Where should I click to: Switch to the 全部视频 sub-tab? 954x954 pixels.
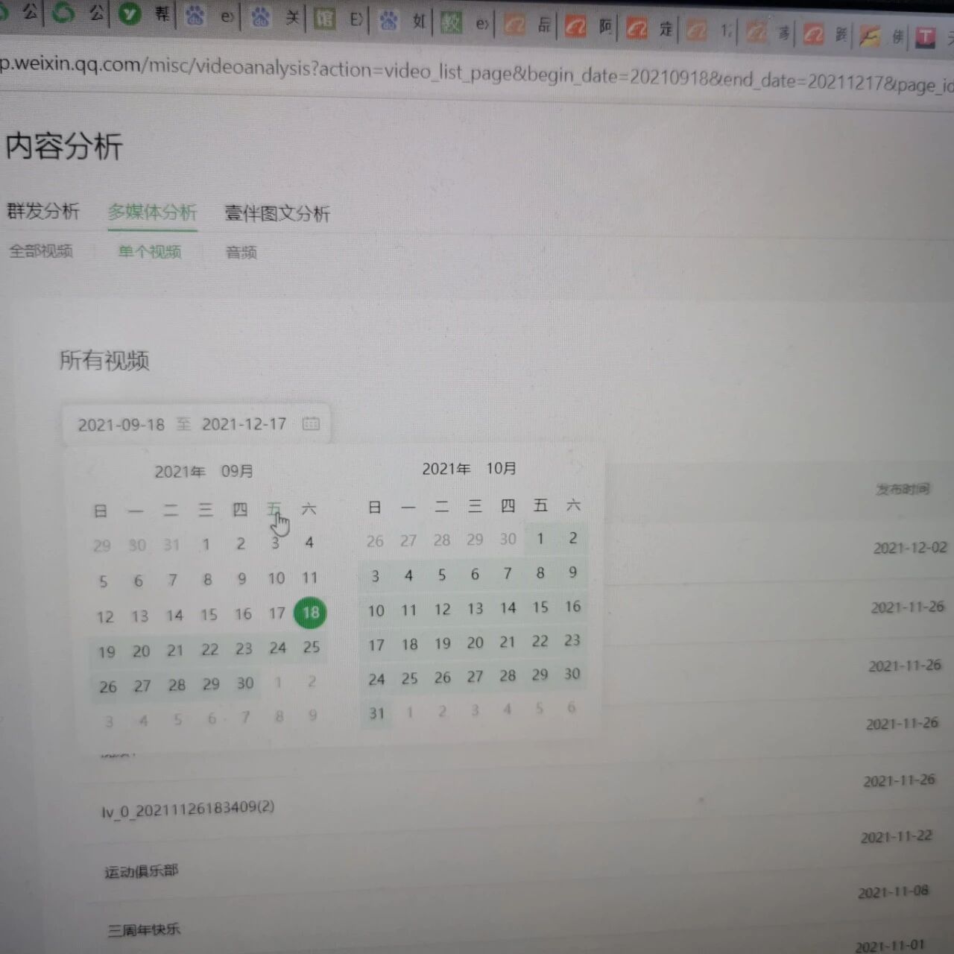[x=41, y=251]
